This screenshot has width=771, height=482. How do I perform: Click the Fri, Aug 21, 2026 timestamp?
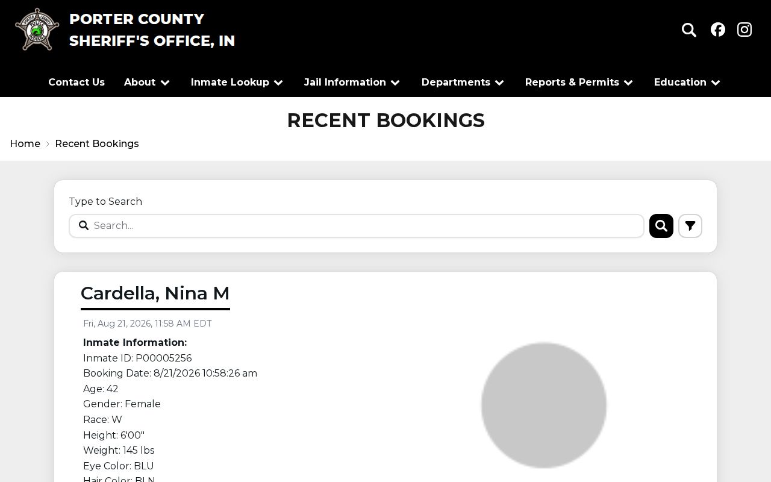pos(148,324)
